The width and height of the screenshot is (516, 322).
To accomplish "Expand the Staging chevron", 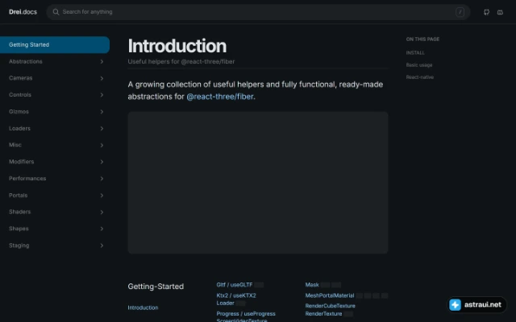I will [102, 246].
